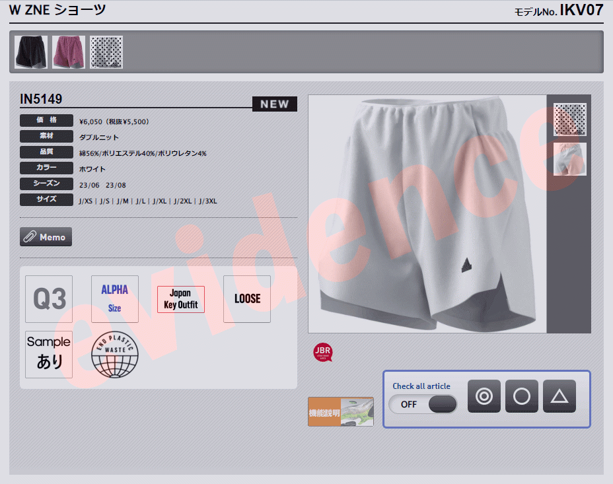Click the Q3 season badge

coord(49,299)
